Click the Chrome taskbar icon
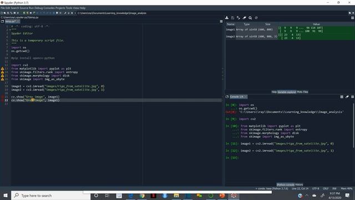355x200 pixels. [142, 196]
